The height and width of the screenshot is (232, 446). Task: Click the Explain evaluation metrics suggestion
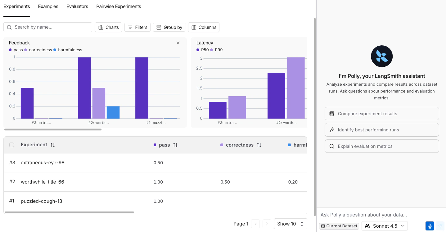tap(381, 146)
